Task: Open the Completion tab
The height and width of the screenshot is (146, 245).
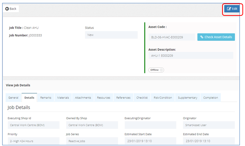Action: [211, 98]
